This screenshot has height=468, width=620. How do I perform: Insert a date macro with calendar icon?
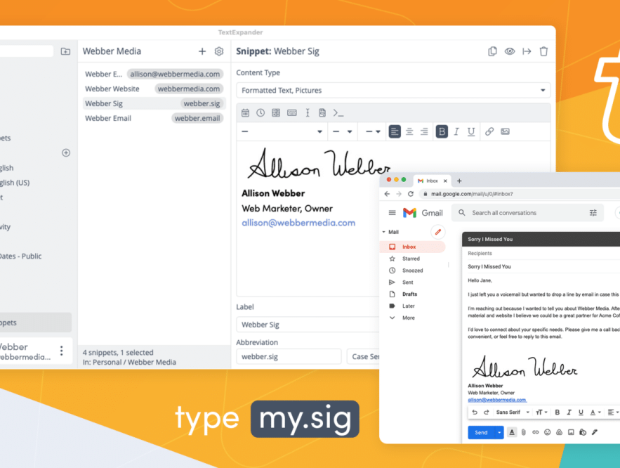[245, 112]
